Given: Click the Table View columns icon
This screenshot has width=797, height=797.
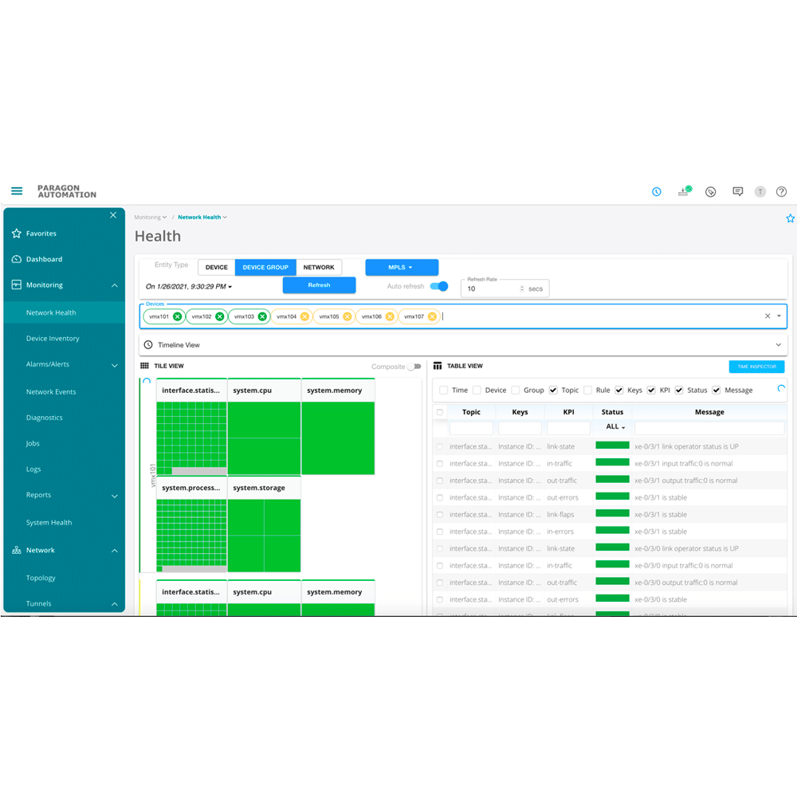Looking at the screenshot, I should (x=437, y=366).
